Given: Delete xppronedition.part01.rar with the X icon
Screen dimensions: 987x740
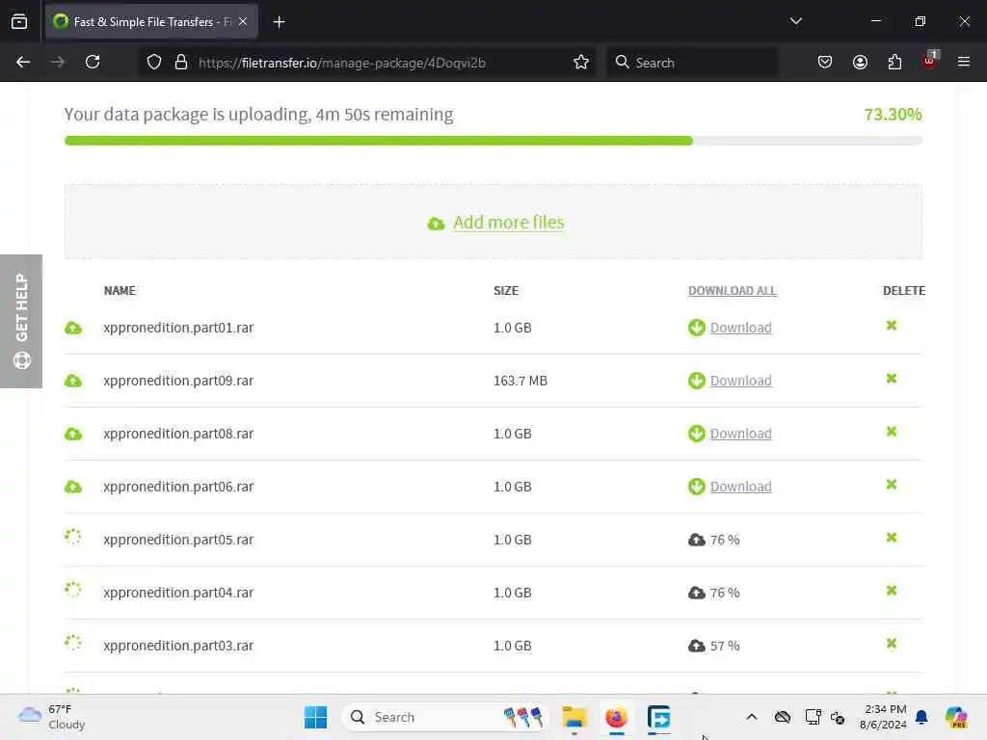Looking at the screenshot, I should 892,326.
